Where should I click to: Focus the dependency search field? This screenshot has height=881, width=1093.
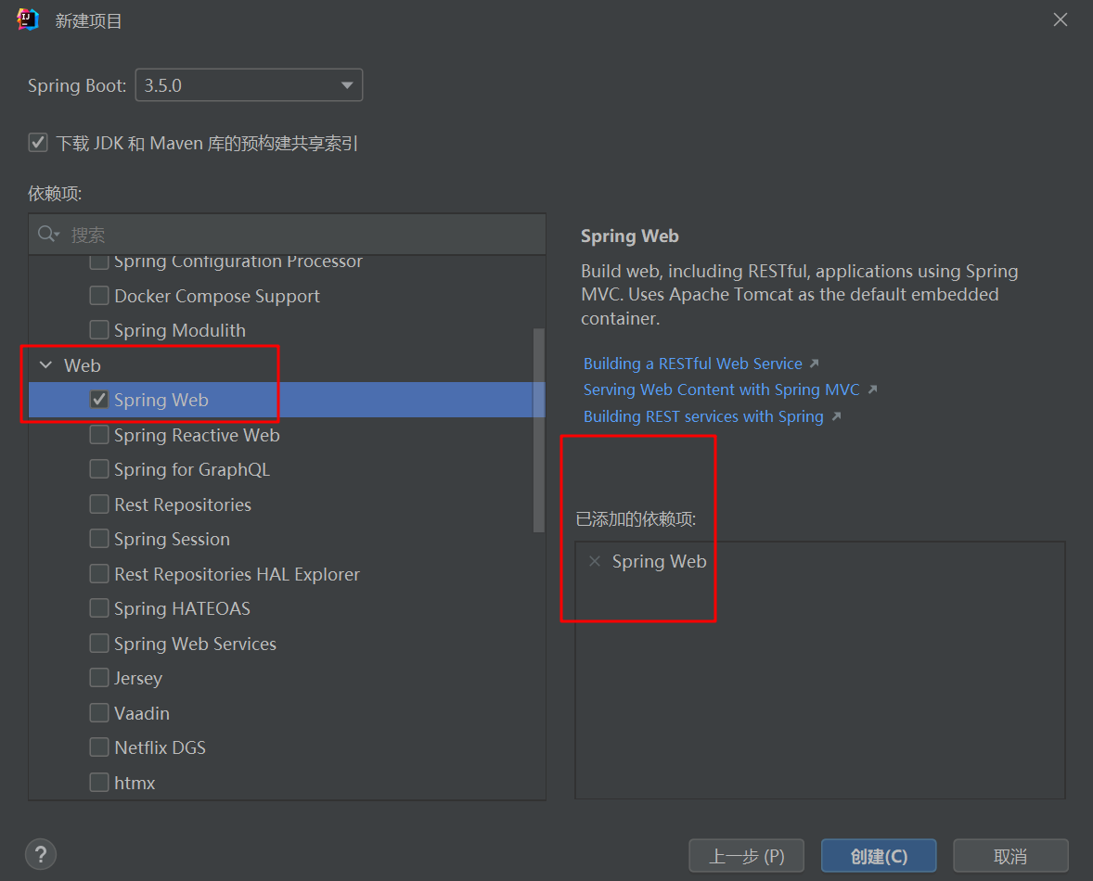tap(288, 235)
